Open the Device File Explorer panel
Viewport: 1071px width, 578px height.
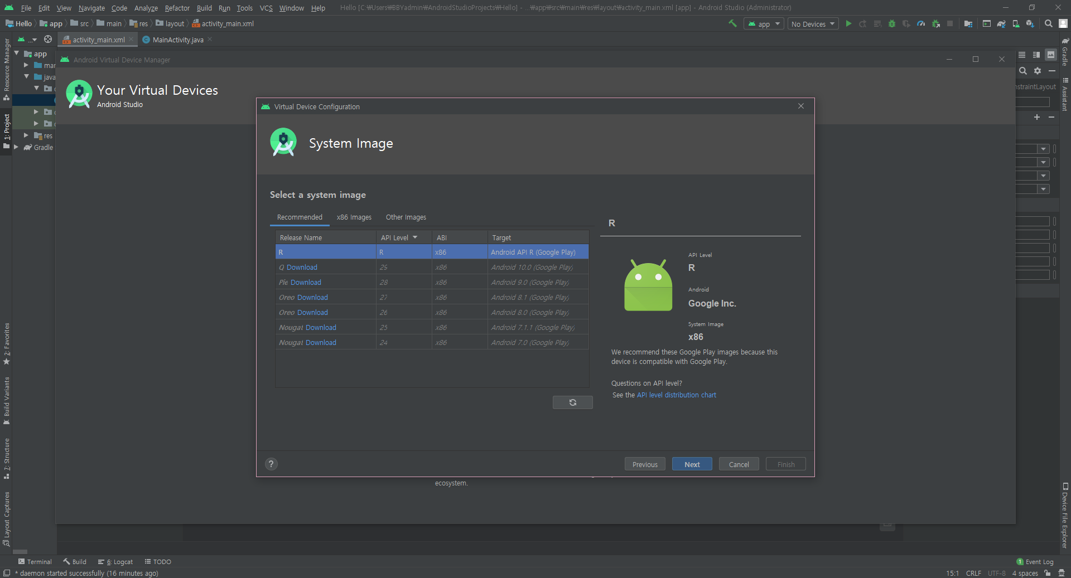[1065, 515]
